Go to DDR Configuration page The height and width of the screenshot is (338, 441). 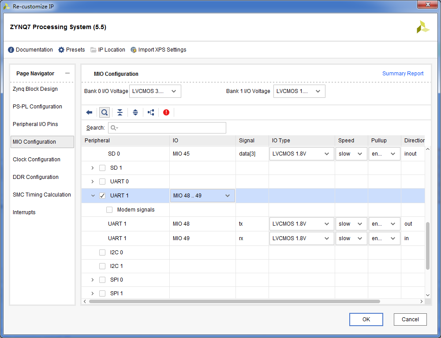(36, 177)
